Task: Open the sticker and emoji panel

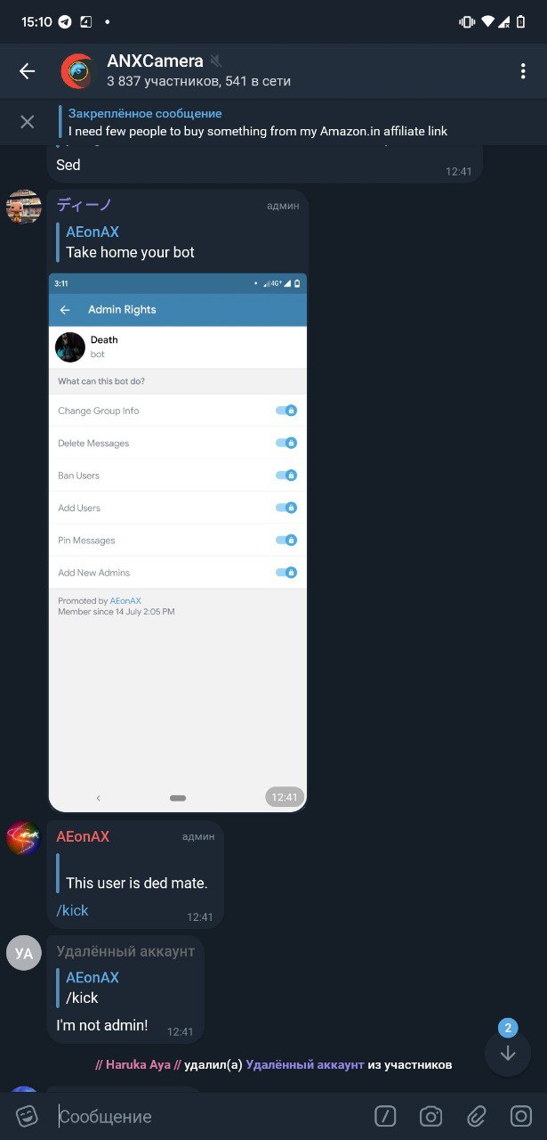Action: 28,1116
